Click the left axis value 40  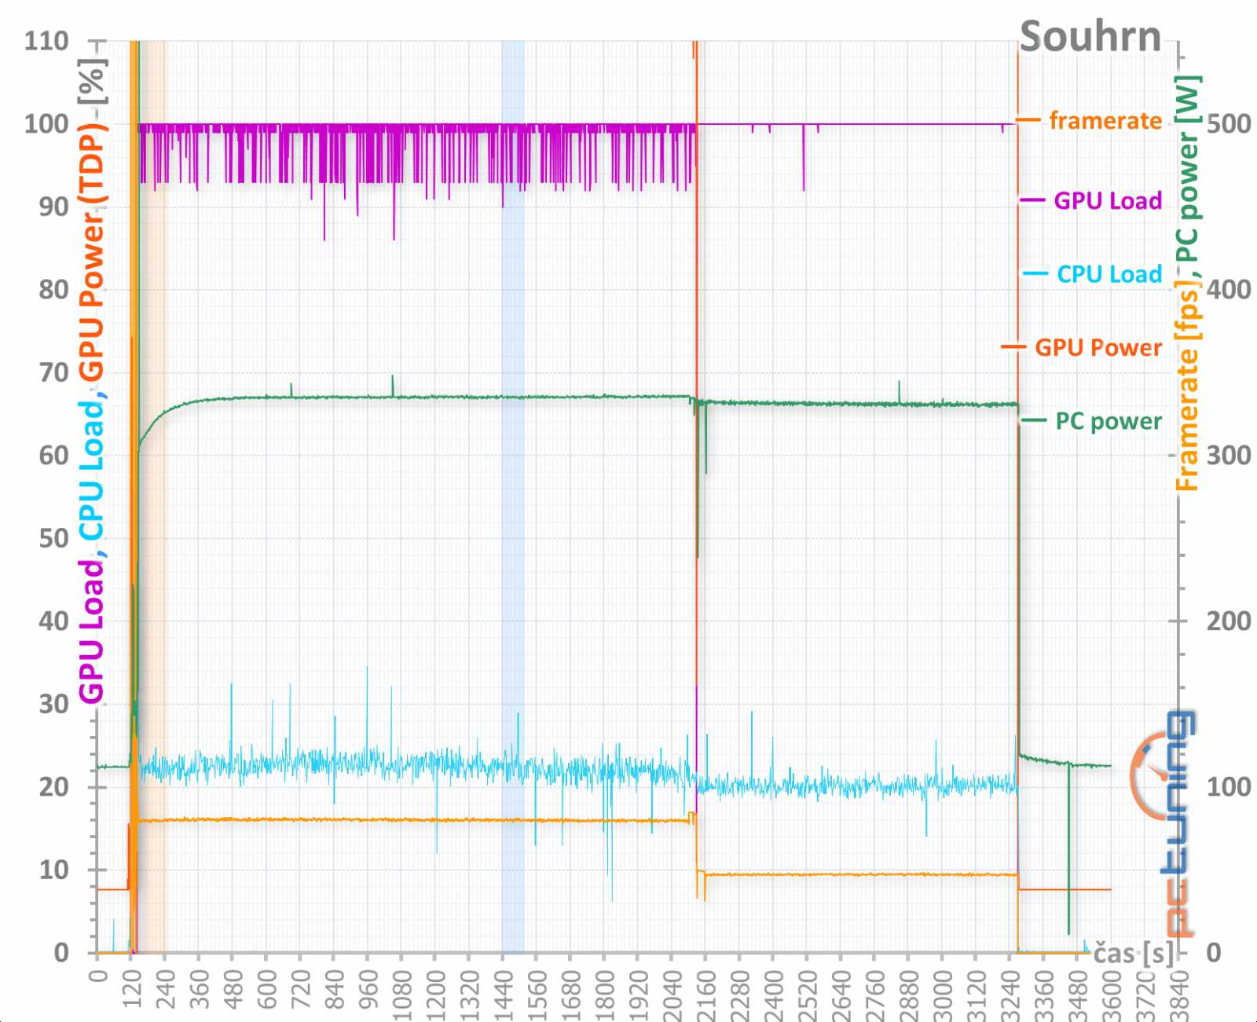[x=53, y=621]
